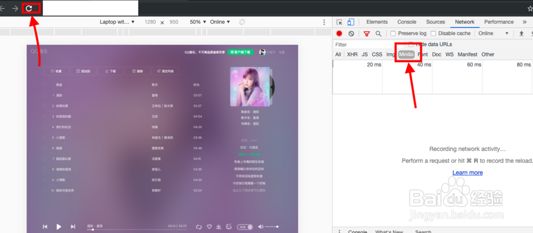Download the playing song from player bar
The height and width of the screenshot is (233, 533).
tap(219, 227)
